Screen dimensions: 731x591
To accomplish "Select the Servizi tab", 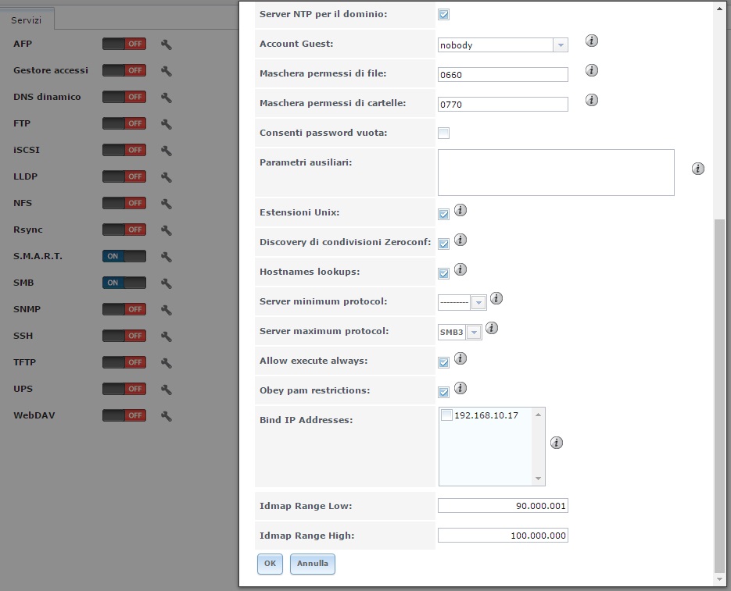I will (x=26, y=20).
